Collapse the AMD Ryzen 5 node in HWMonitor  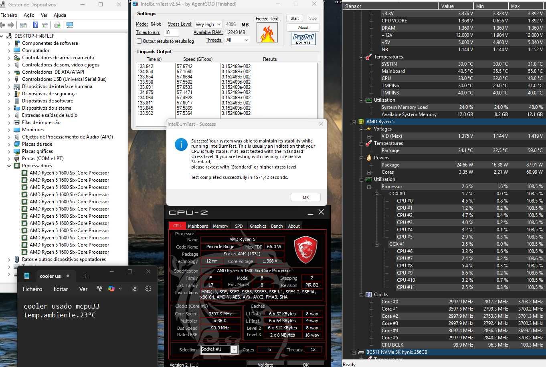point(354,122)
